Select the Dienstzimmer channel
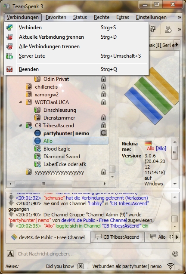Image resolution: width=186 pixels, height=274 pixels. pos(59,118)
